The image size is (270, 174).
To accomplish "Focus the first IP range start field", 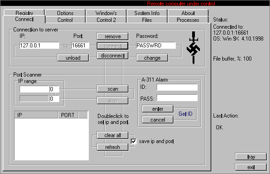I will pyautogui.click(x=35, y=89).
